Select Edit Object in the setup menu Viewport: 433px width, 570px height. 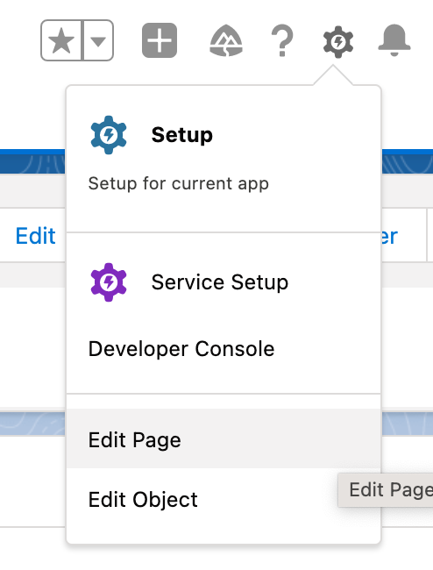(224, 499)
